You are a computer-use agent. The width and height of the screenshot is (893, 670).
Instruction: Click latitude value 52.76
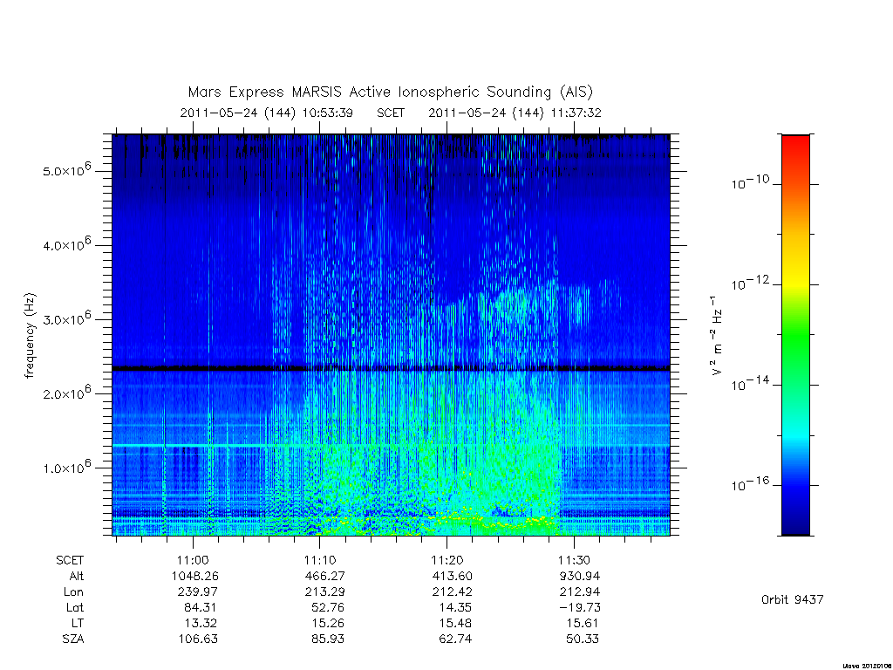pos(328,608)
